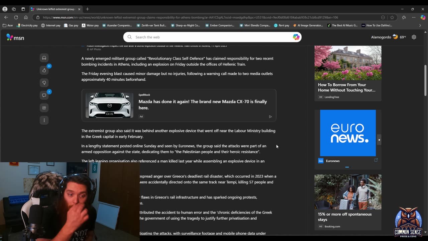428x241 pixels.
Task: Open The Best AI Music bookmark
Action: coord(342,25)
